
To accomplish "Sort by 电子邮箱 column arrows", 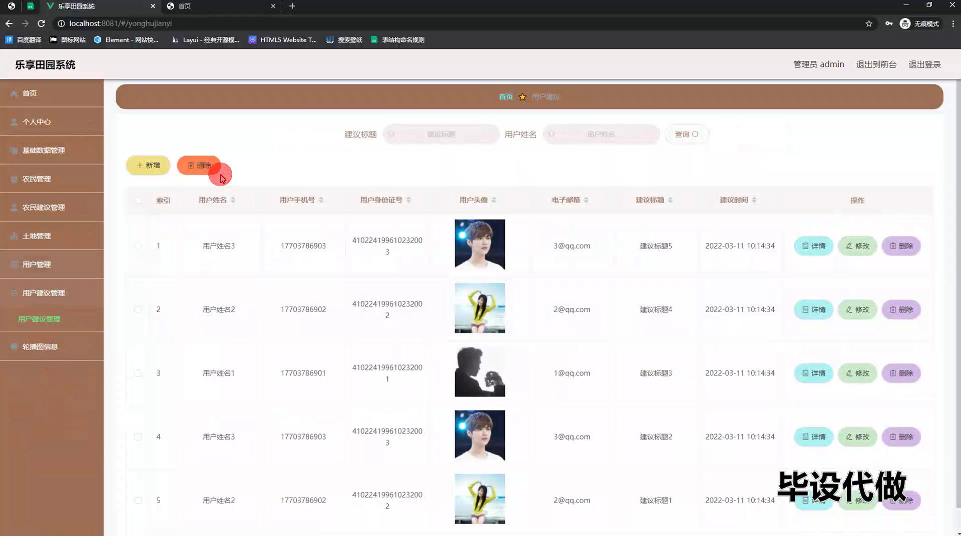I will coord(586,200).
